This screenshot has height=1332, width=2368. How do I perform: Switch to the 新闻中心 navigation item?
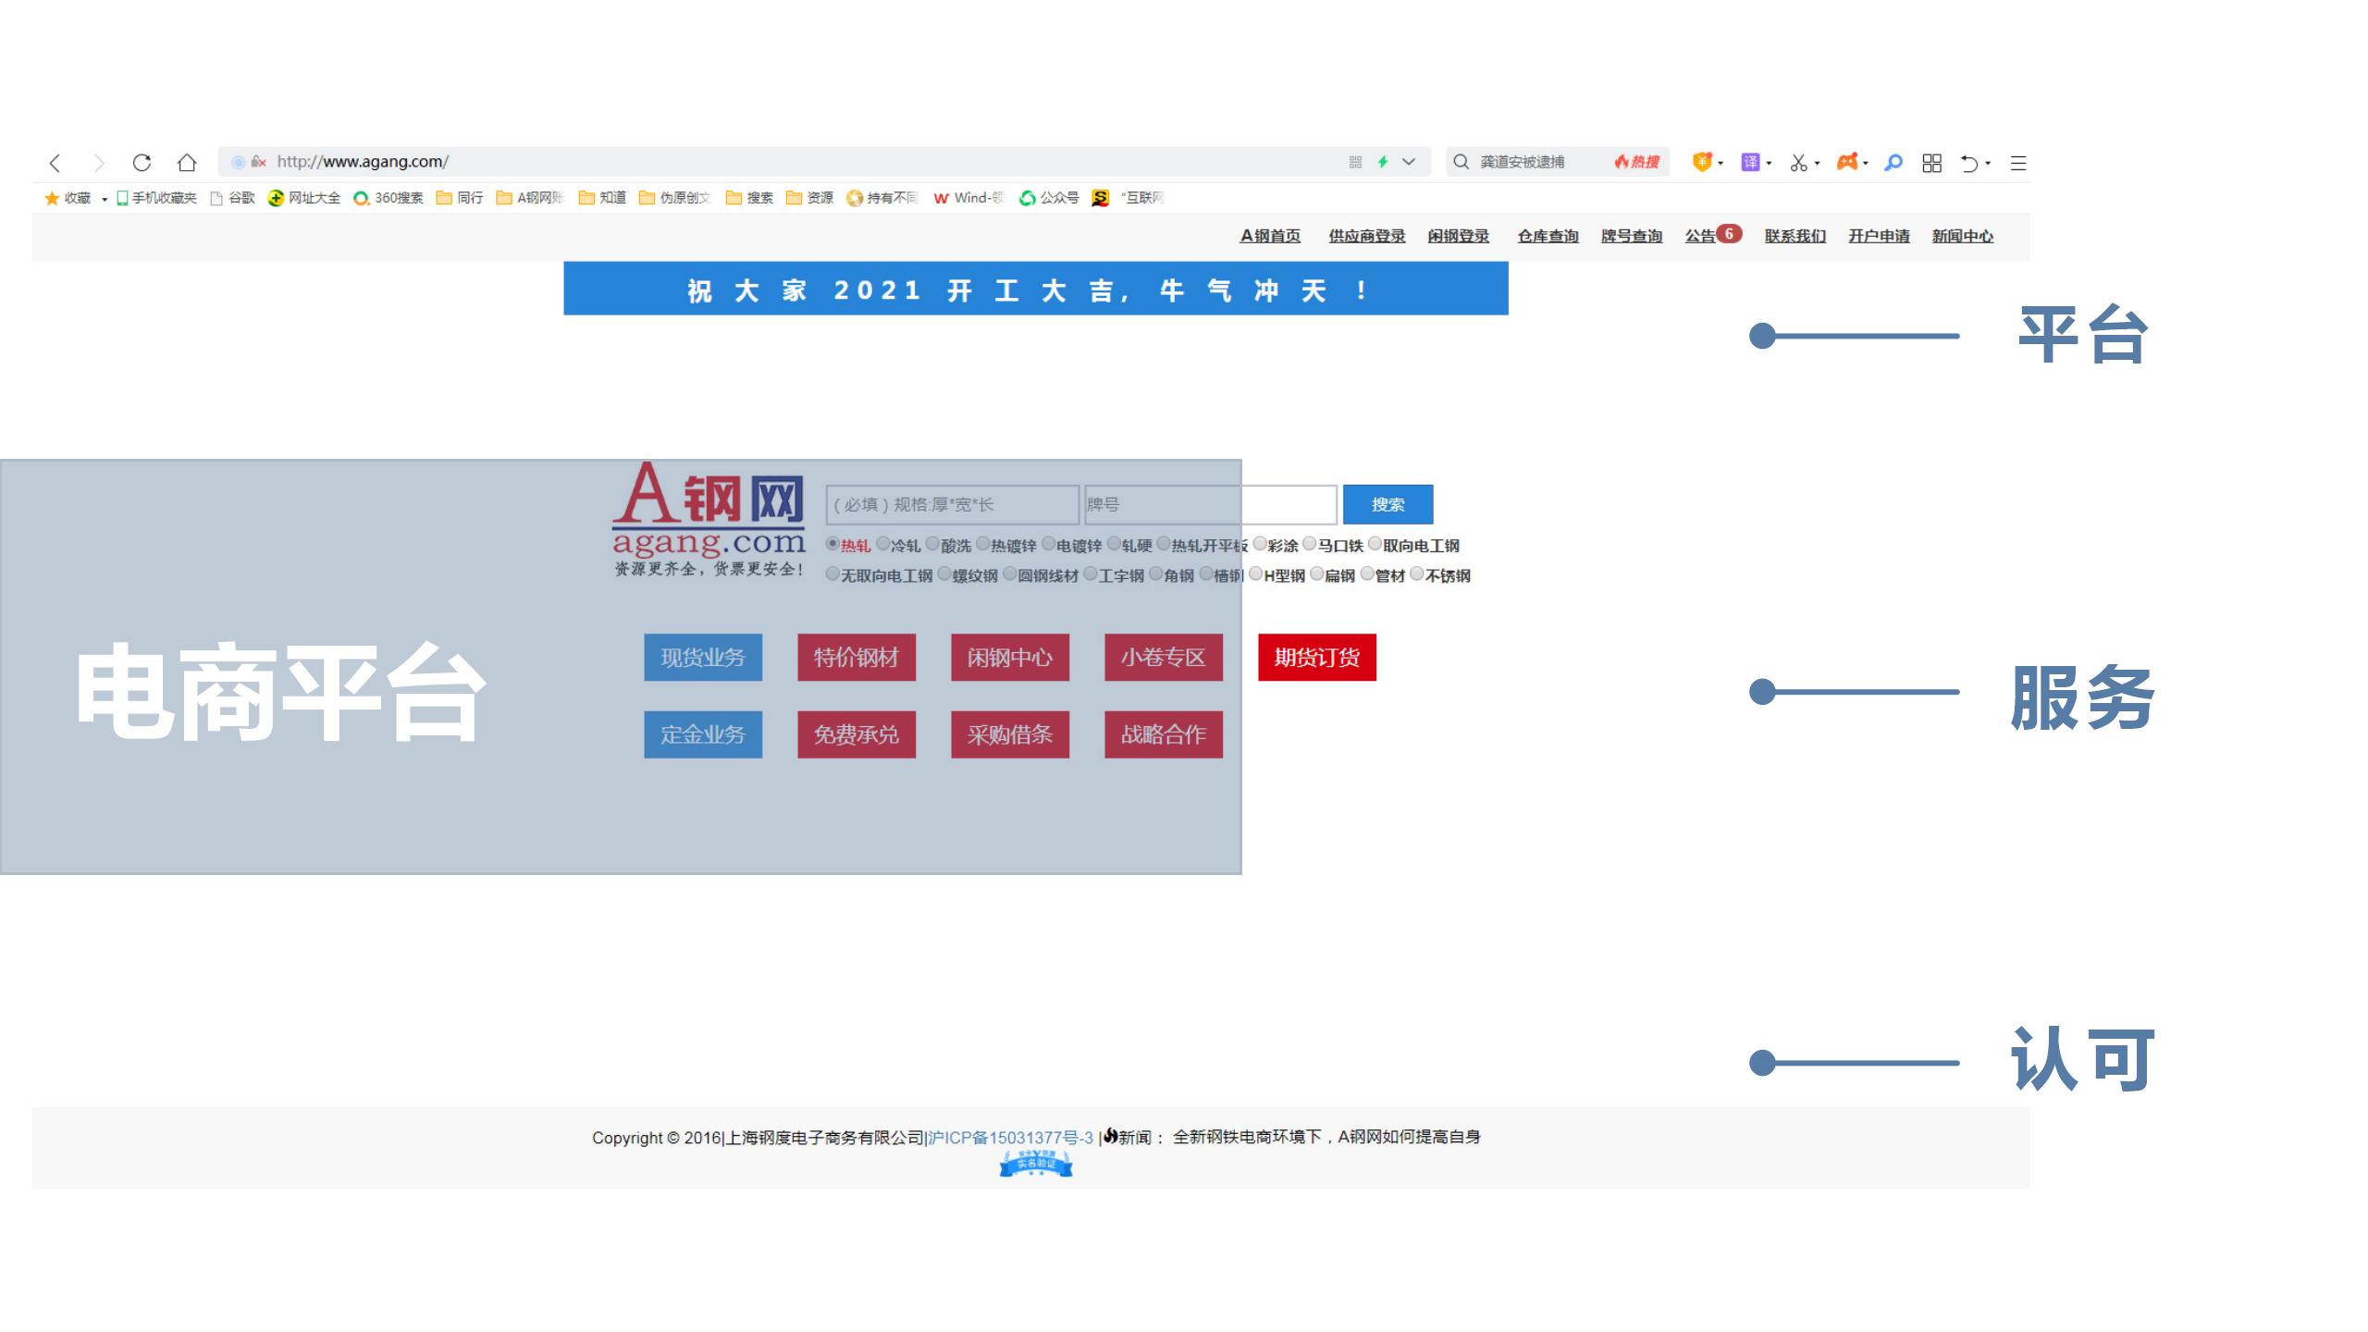pyautogui.click(x=1963, y=236)
